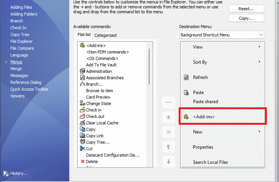The width and height of the screenshot is (279, 182).
Task: Switch to the Flat list tab
Action: (84, 35)
